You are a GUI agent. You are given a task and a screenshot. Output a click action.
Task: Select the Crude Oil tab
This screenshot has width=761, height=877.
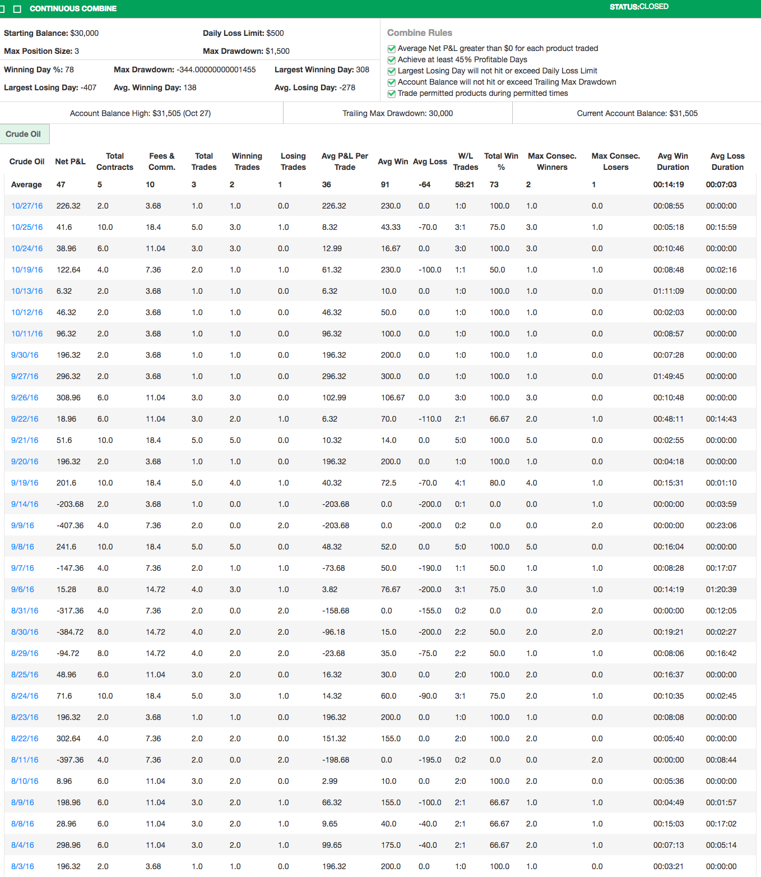tap(25, 134)
